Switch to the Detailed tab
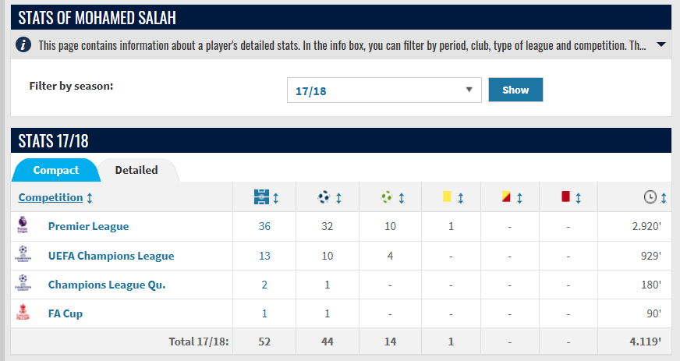 pos(136,170)
